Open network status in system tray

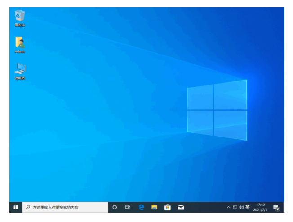235,207
